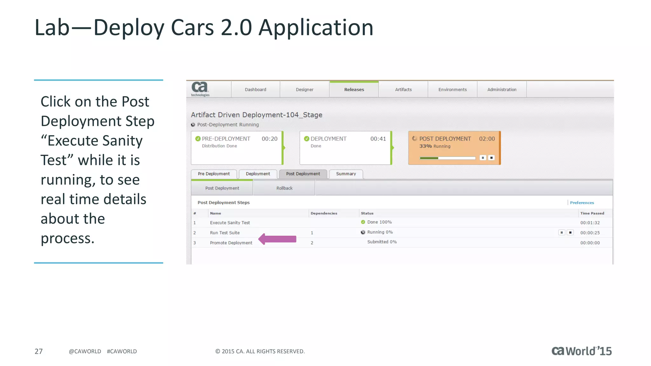Screen dimensions: 651x366
Task: Click the 00:41 timer on the Deployment card
Action: [x=378, y=139]
